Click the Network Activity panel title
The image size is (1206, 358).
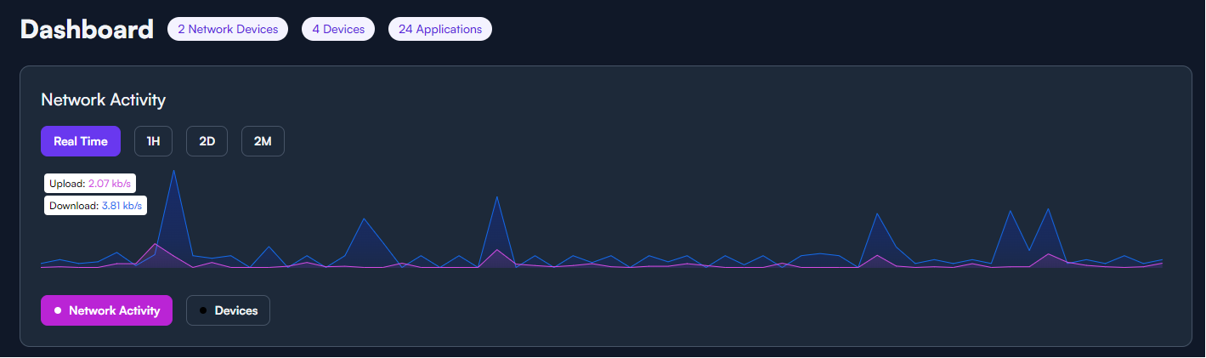103,100
